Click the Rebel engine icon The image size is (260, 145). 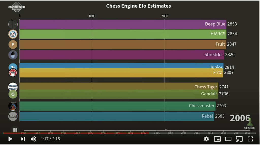tap(13, 116)
